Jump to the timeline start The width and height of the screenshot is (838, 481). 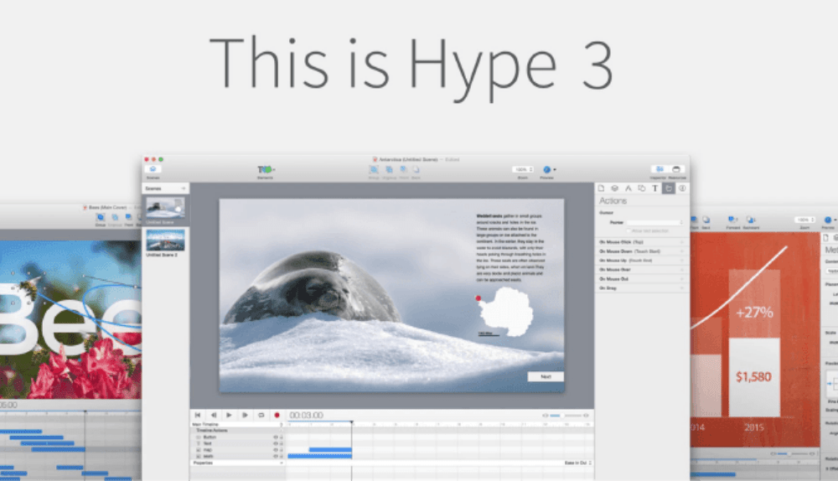pos(197,415)
